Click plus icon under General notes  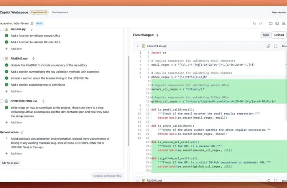coord(7,153)
